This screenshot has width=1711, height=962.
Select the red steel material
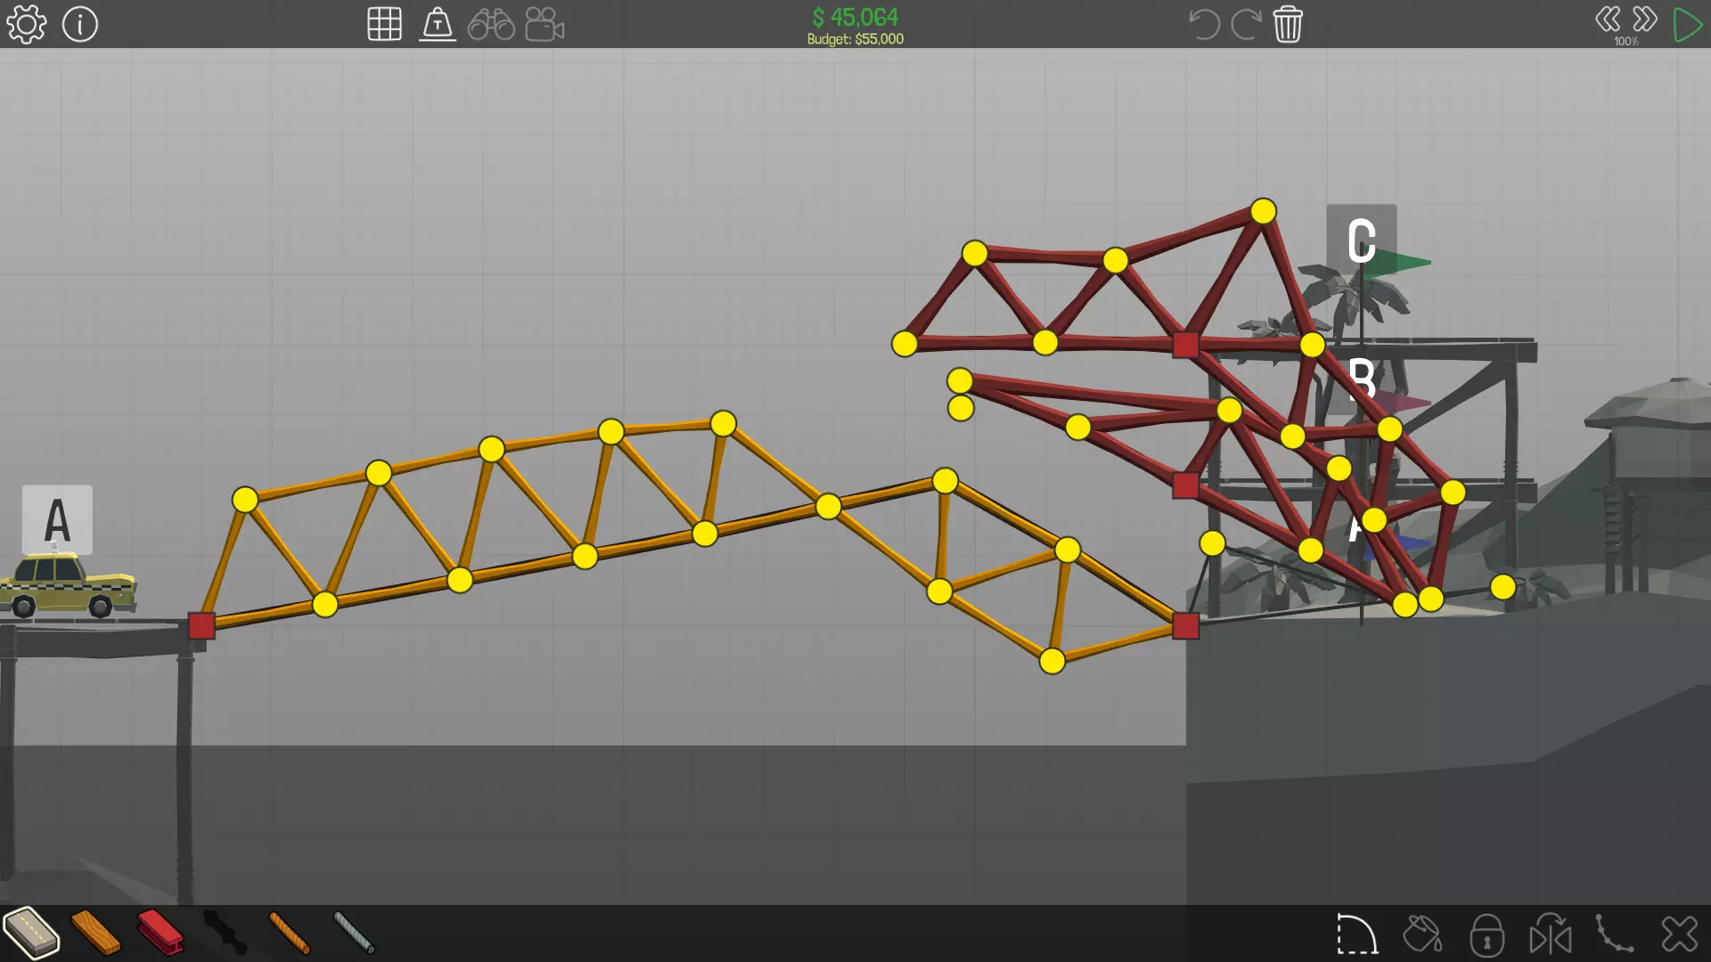pos(160,933)
